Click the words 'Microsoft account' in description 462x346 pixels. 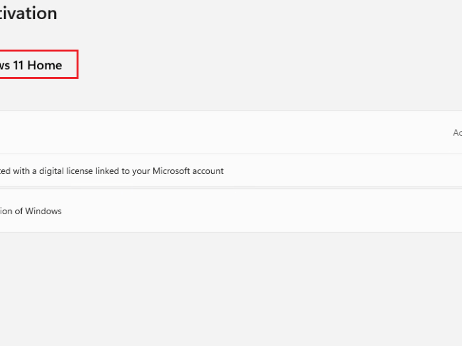pos(188,171)
